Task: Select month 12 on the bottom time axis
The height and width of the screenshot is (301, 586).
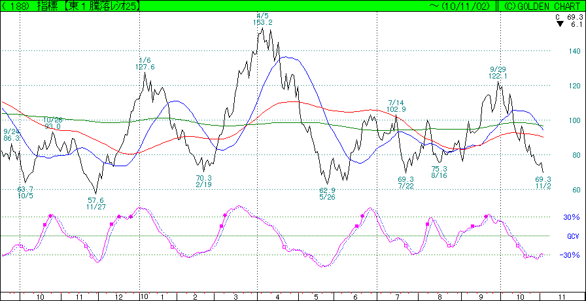Action: click(x=119, y=296)
